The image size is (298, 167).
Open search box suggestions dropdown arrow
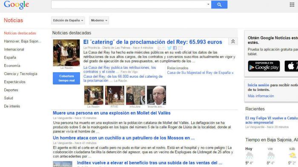208,4
